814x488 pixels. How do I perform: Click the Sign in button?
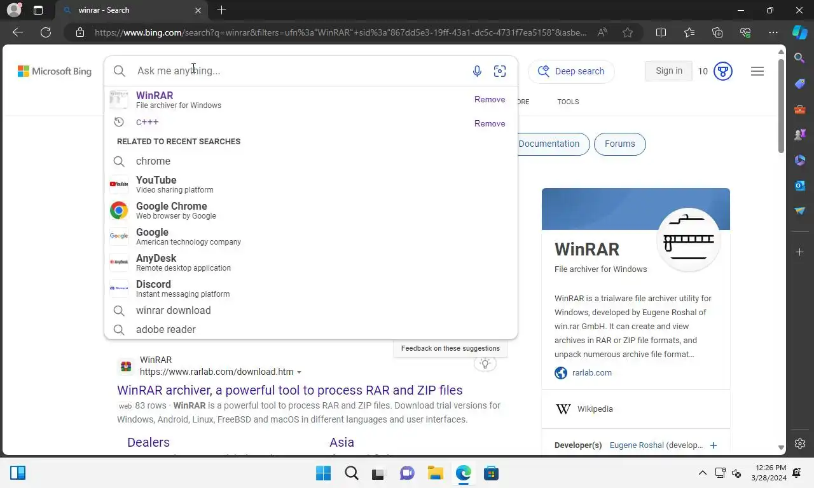coord(669,71)
